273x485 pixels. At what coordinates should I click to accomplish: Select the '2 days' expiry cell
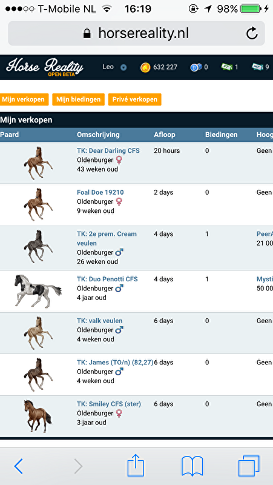163,192
